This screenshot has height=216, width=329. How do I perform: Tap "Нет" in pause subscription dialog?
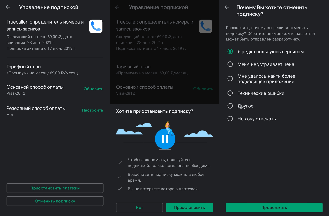[139, 207]
